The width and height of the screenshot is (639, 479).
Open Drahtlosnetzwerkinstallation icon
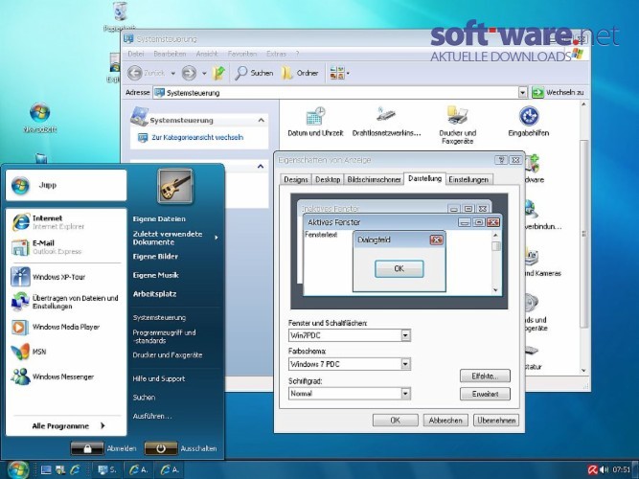coord(386,122)
